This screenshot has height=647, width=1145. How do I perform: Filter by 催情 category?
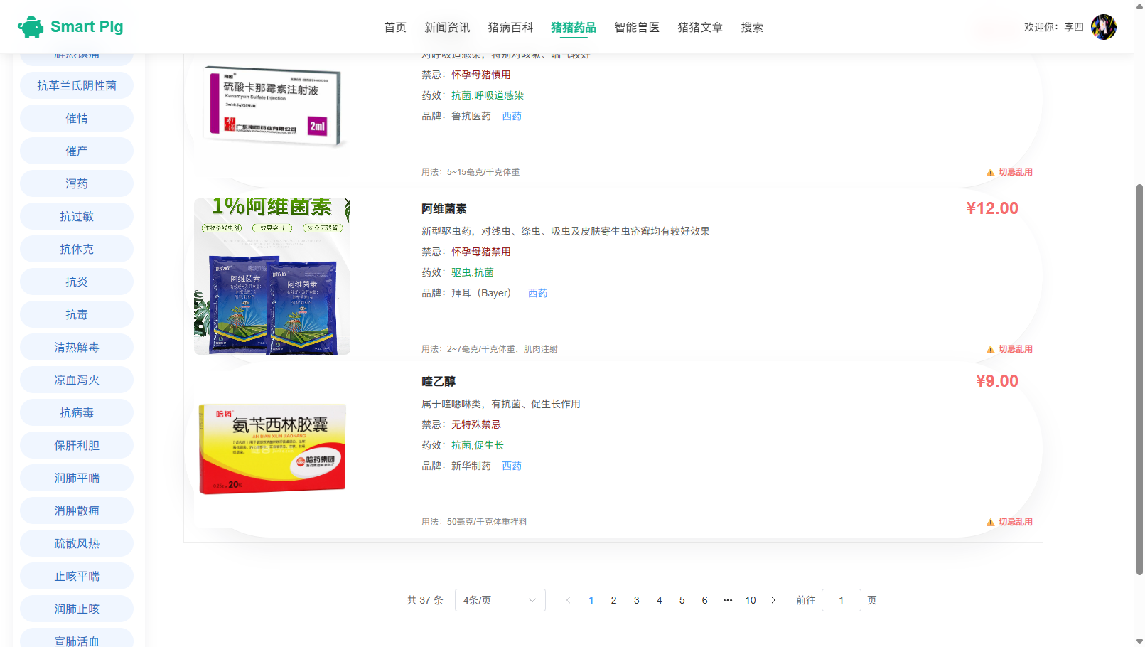[77, 118]
